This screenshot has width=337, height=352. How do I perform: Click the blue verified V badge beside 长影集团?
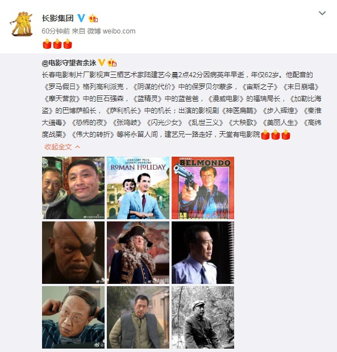[81, 18]
